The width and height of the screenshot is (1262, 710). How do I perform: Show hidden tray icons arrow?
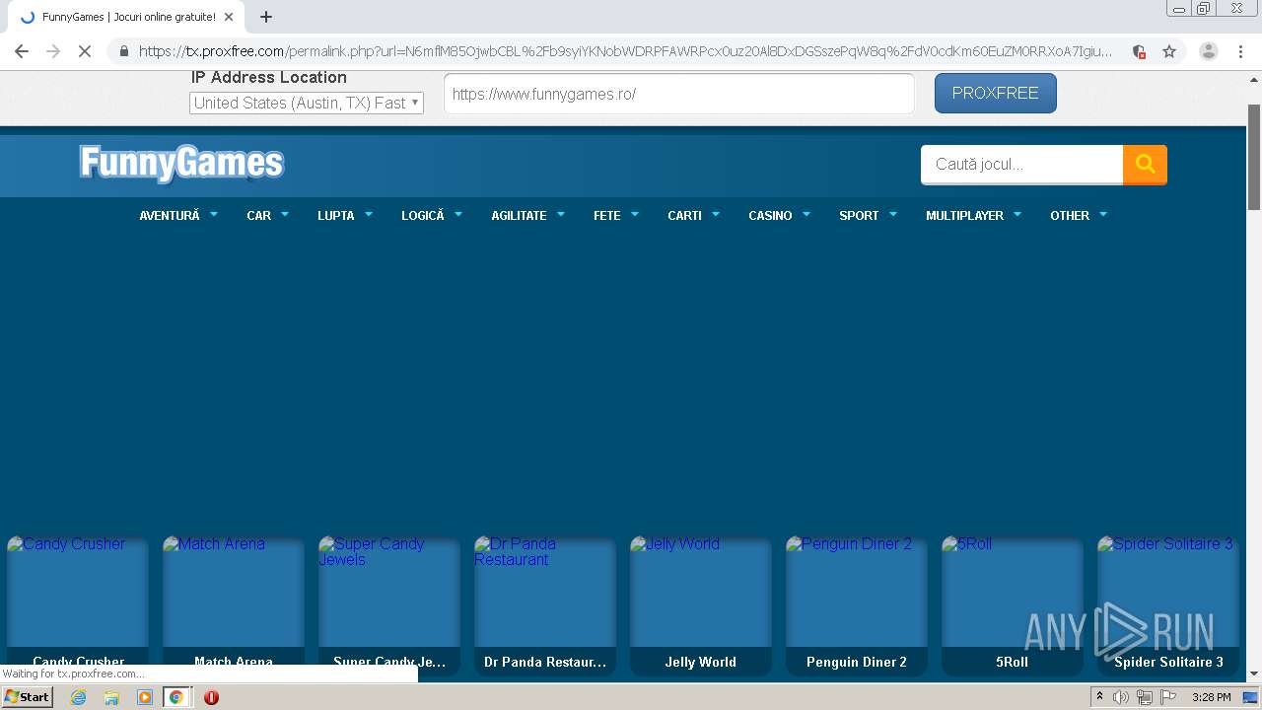(x=1099, y=697)
